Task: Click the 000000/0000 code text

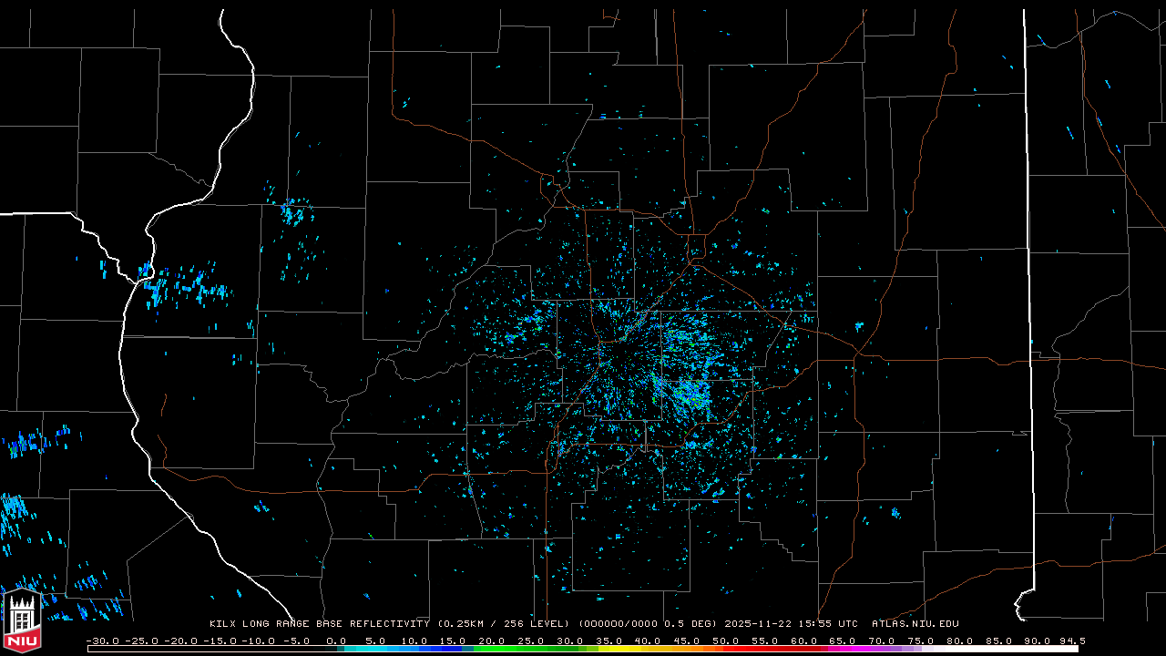Action: (620, 624)
